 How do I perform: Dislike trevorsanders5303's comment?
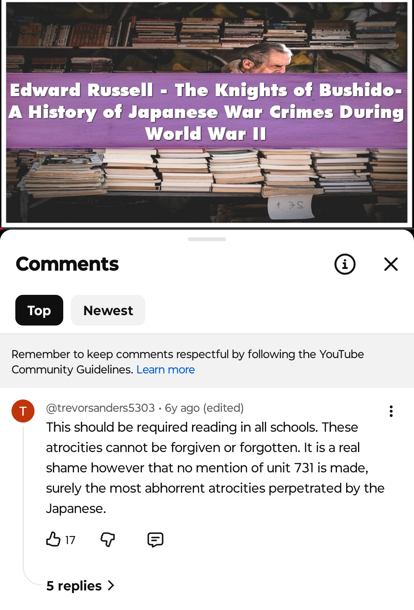(x=108, y=539)
